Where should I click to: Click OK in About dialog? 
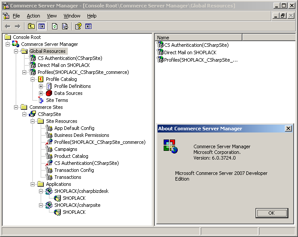click(272, 213)
